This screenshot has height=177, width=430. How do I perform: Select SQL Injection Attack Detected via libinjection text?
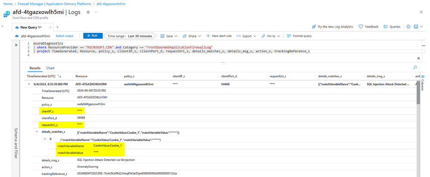pos(106,159)
